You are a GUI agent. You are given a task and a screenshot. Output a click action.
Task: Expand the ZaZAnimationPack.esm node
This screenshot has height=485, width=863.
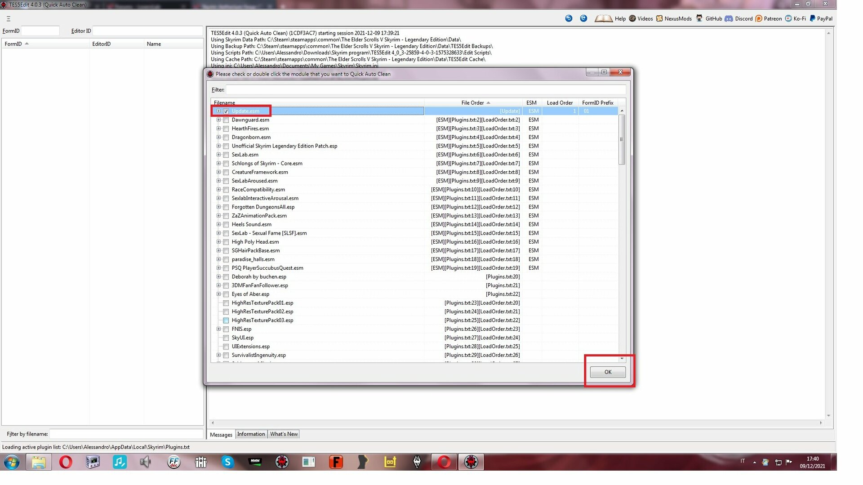219,216
